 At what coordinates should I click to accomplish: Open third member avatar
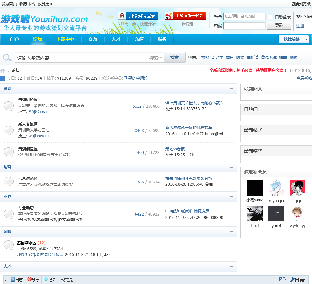tap(255, 213)
